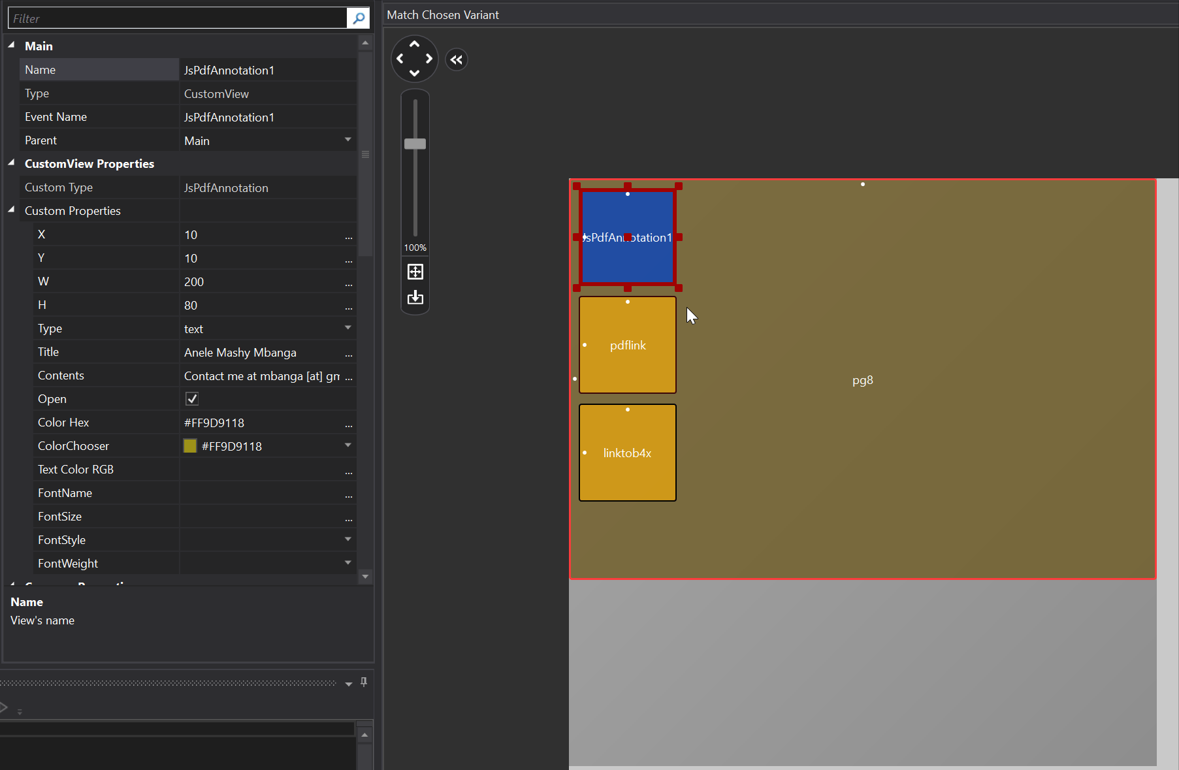Click ellipsis button for Title property

[x=349, y=353]
